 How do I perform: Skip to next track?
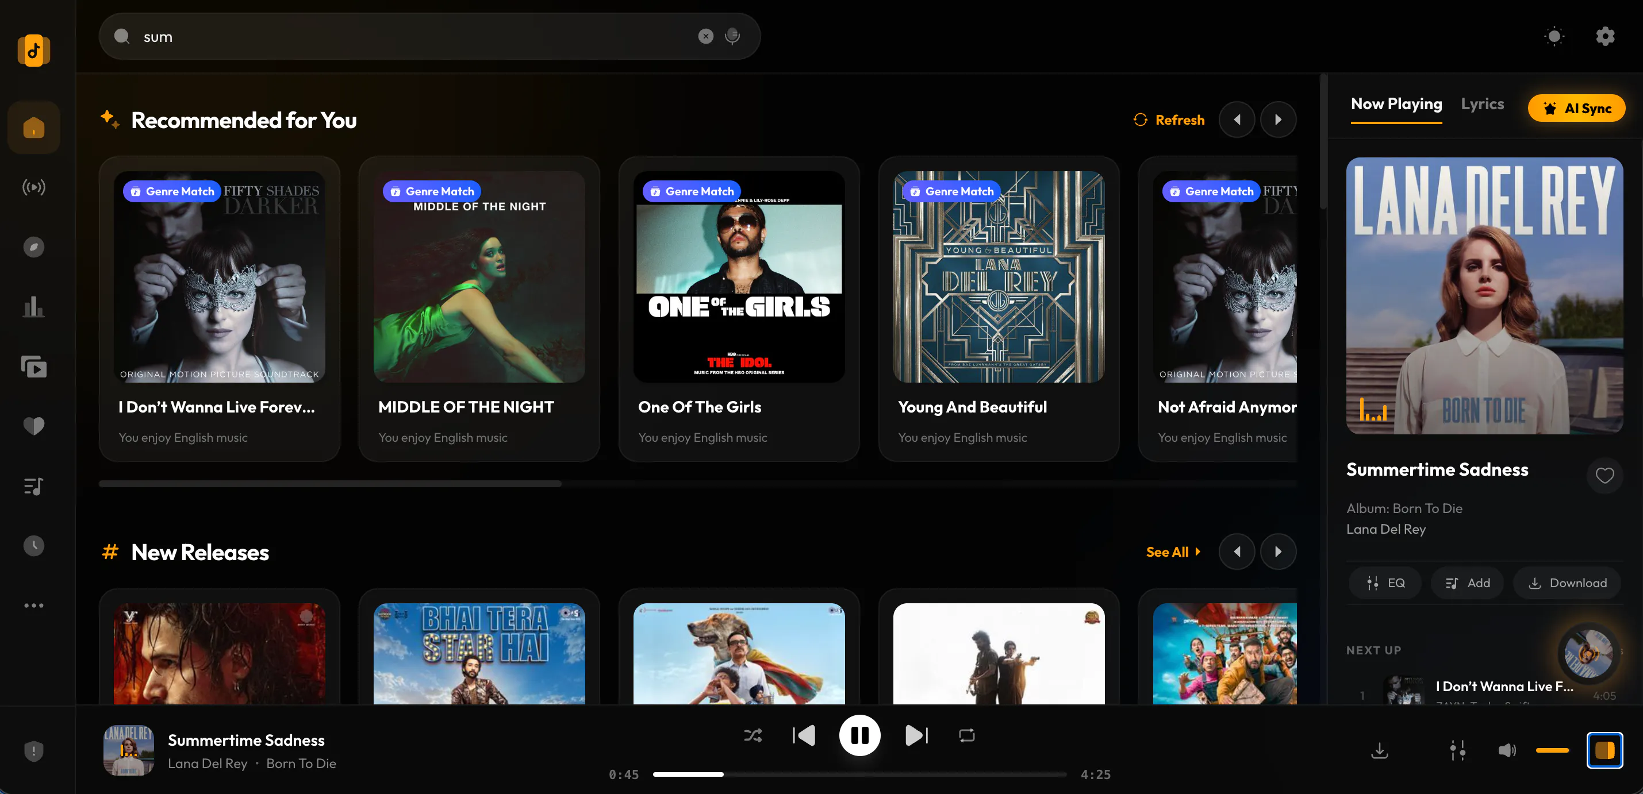[x=916, y=735]
